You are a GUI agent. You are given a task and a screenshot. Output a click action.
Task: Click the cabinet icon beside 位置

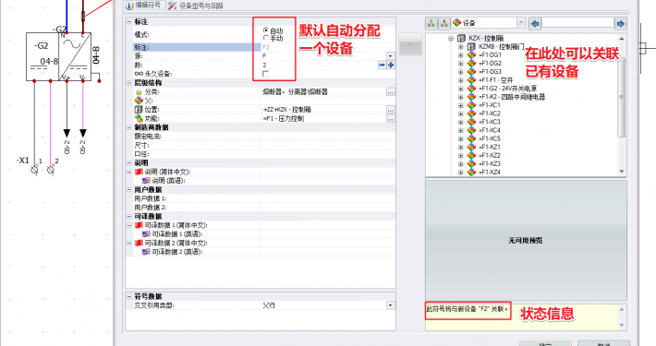(x=139, y=110)
